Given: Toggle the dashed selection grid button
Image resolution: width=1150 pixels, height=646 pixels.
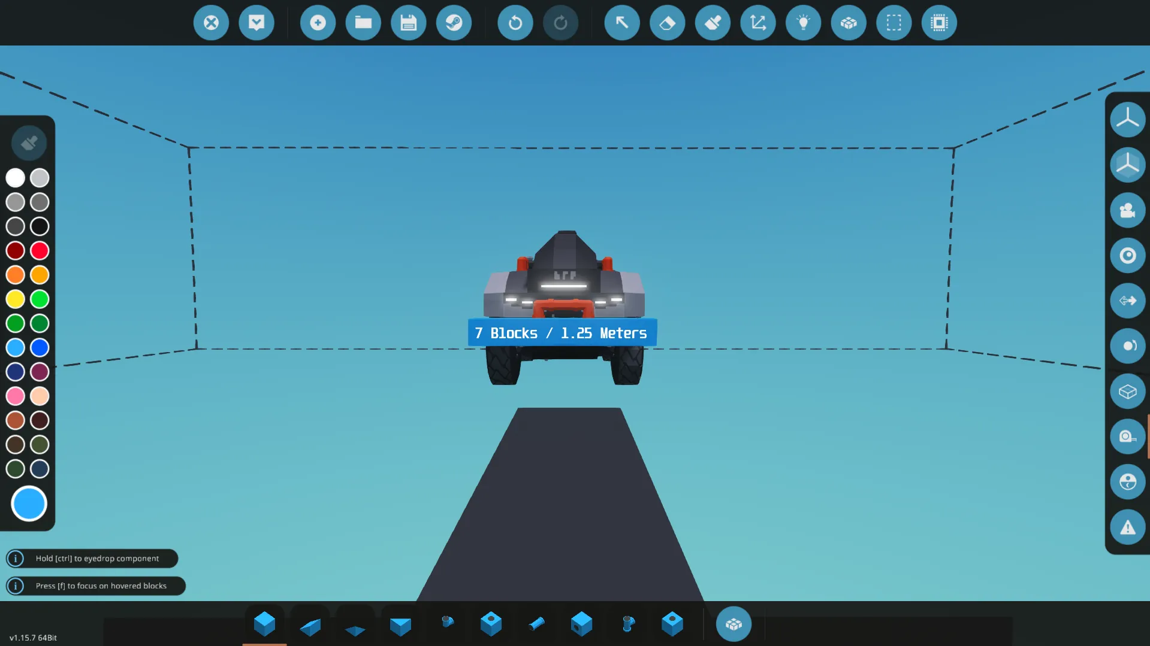Looking at the screenshot, I should pos(894,23).
